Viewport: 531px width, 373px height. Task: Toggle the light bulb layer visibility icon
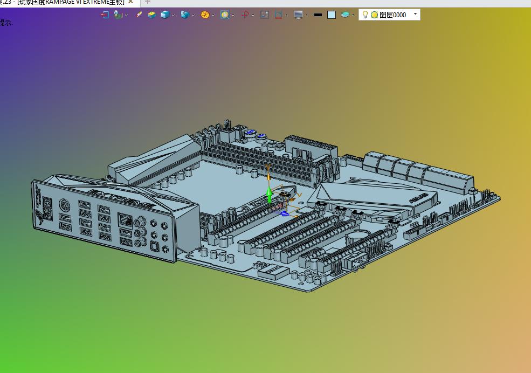(365, 15)
